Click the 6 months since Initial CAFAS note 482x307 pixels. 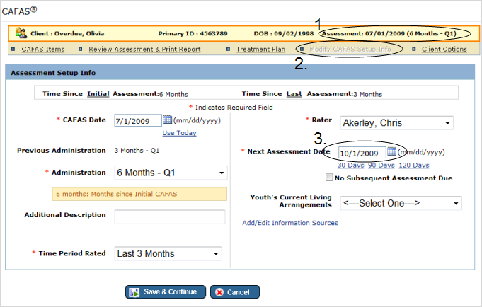tap(139, 194)
